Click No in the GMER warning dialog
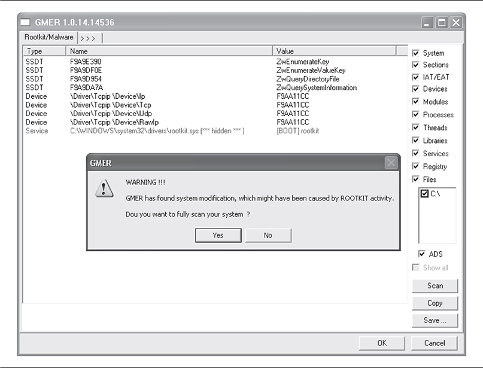483x368 pixels. coord(268,235)
